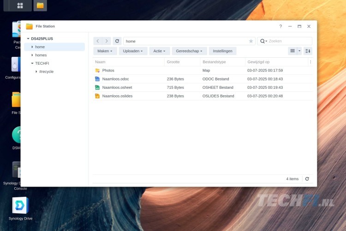The width and height of the screenshot is (346, 231).
Task: Select the Photos folder name
Action: 108,71
